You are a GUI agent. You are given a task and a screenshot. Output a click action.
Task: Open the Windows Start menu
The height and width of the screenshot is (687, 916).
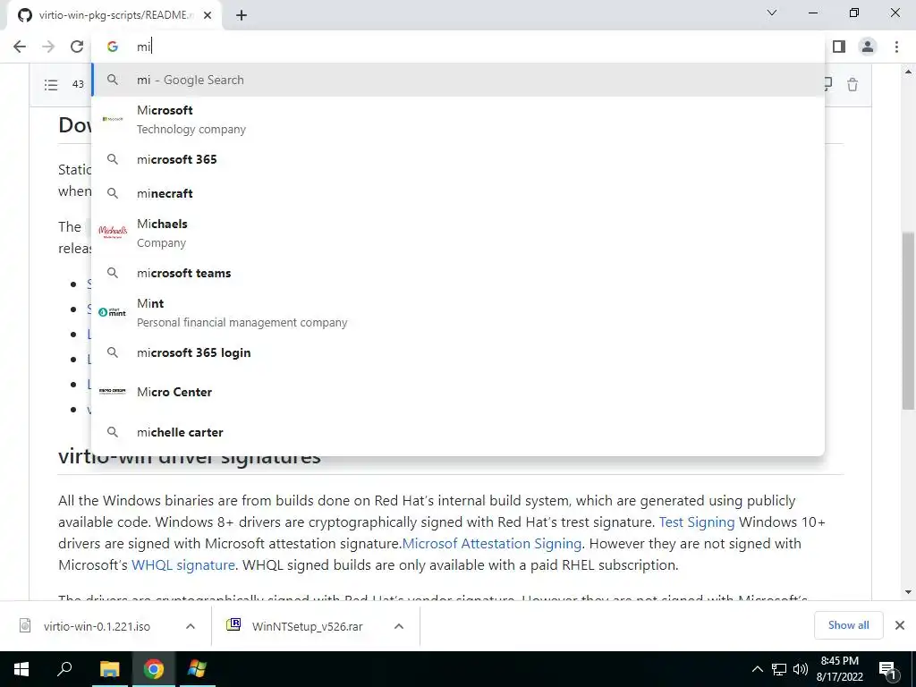pyautogui.click(x=21, y=669)
